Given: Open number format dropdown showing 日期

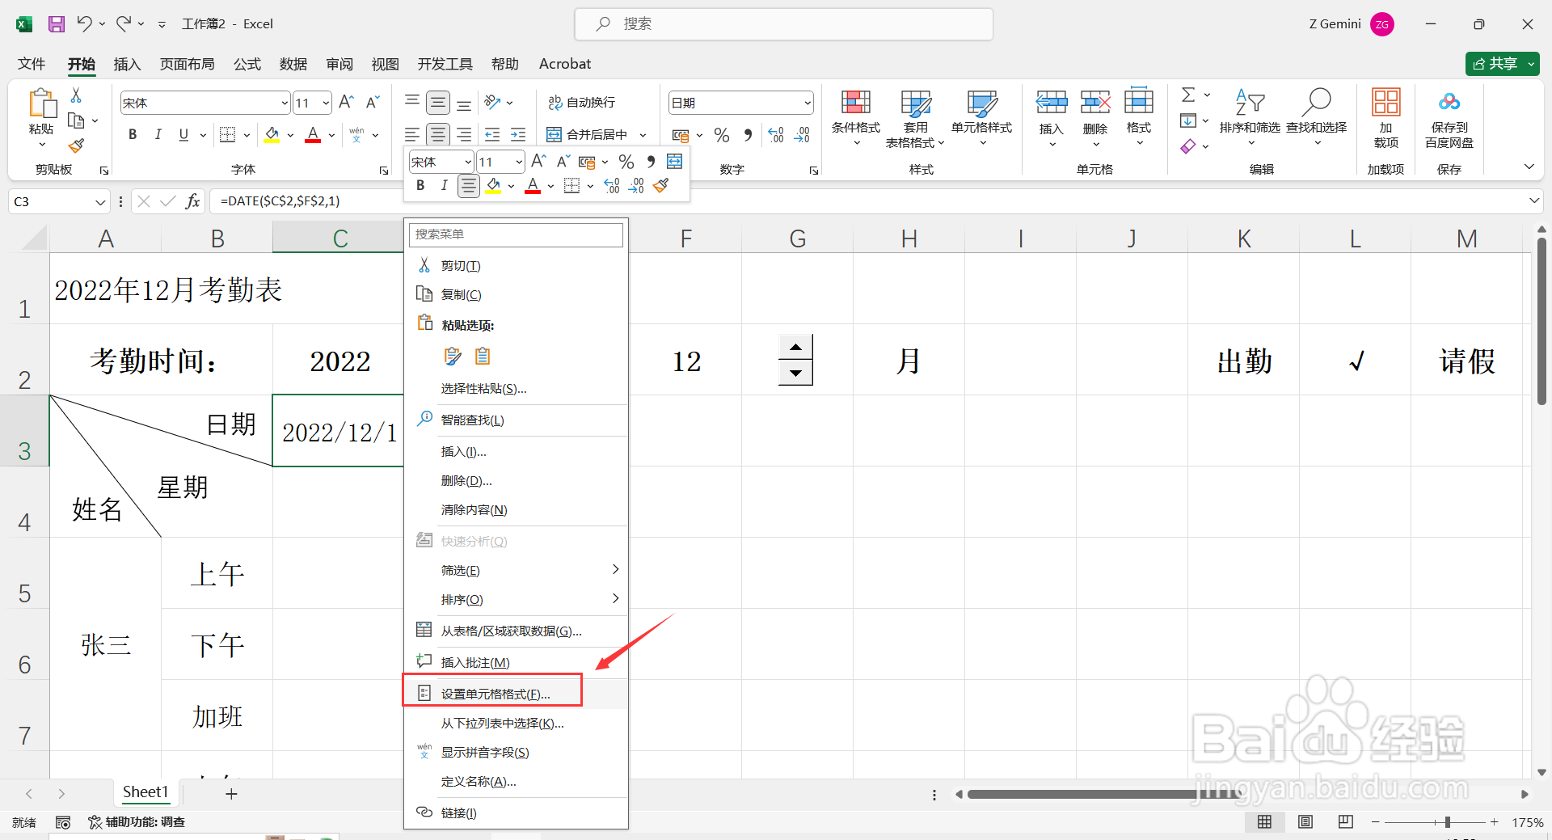Looking at the screenshot, I should [x=808, y=103].
